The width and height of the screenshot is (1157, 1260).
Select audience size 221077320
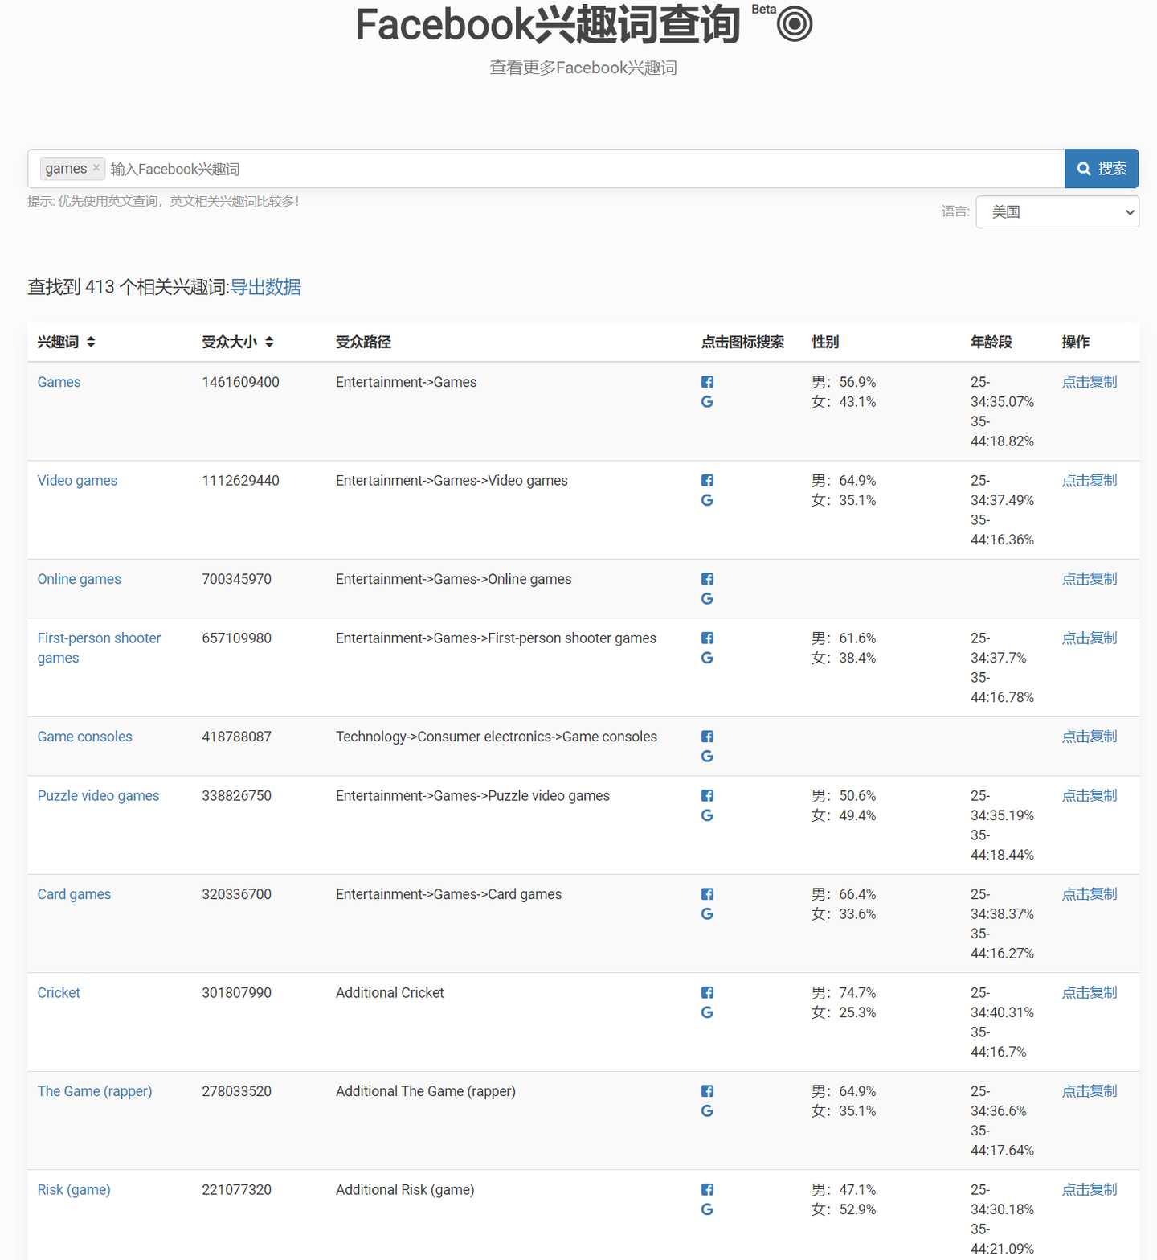[x=237, y=1190]
